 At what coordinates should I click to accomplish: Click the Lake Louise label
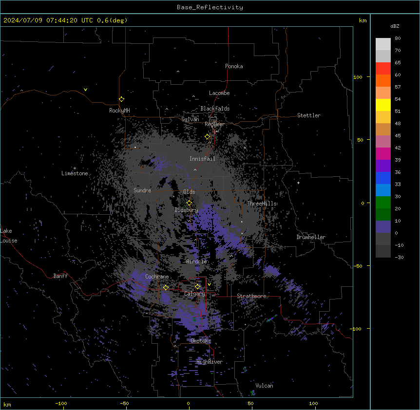pos(9,236)
